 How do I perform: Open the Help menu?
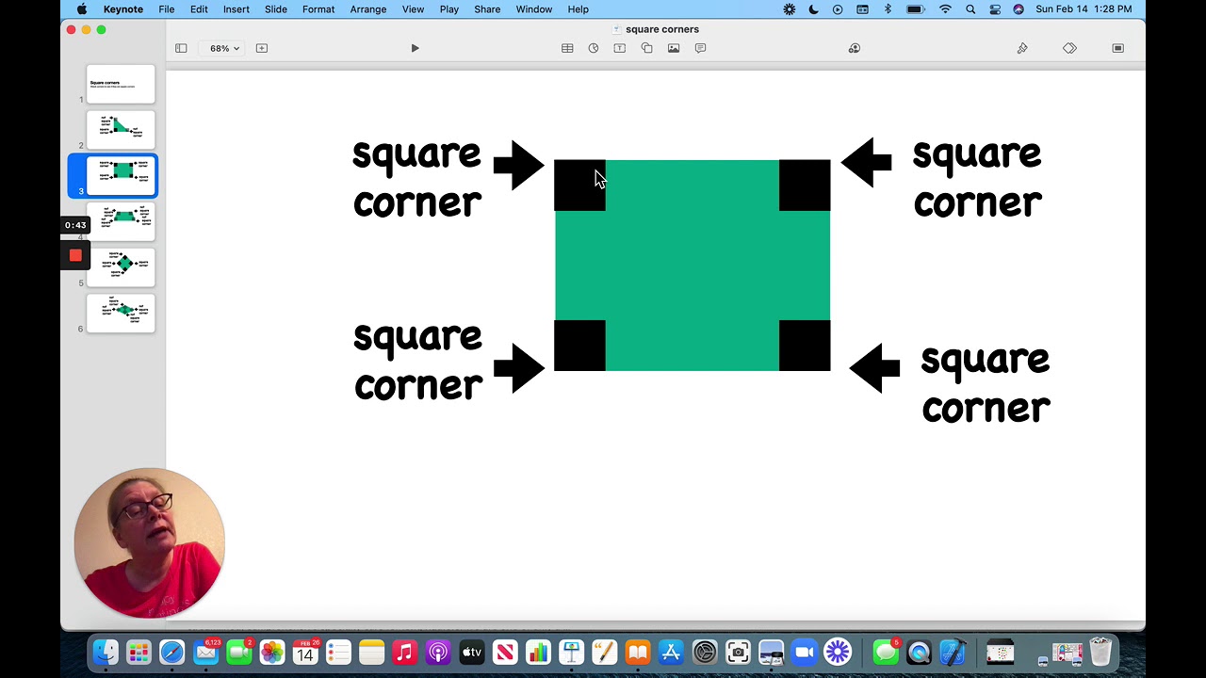click(578, 9)
